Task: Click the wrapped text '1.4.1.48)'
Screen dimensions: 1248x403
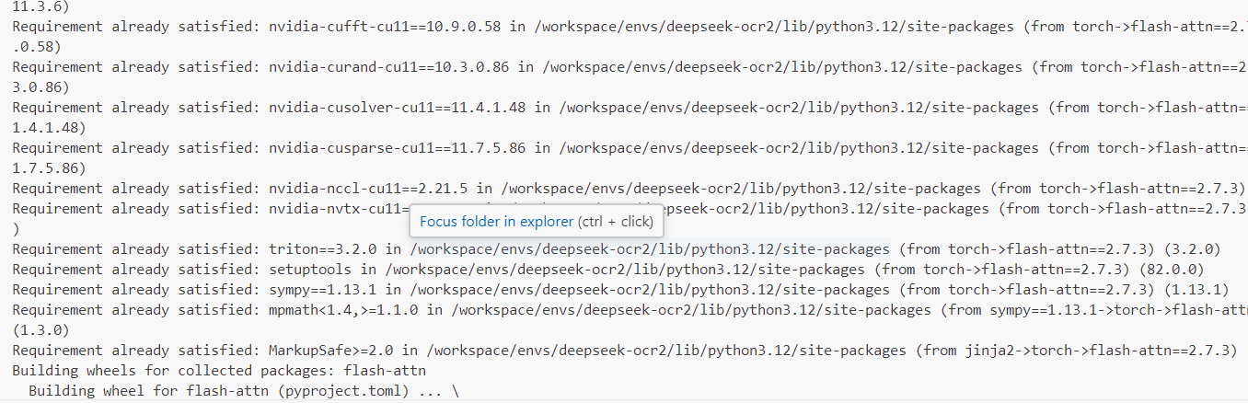Action: tap(49, 127)
